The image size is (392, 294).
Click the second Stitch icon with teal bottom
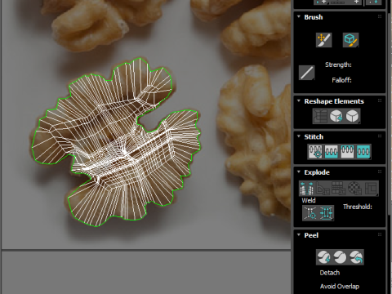pos(331,152)
